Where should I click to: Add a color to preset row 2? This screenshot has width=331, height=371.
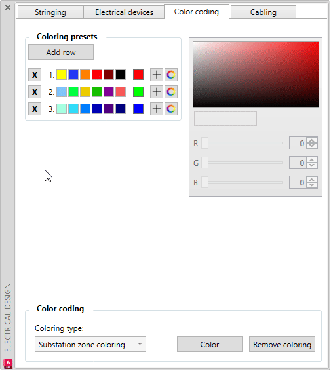tap(157, 92)
